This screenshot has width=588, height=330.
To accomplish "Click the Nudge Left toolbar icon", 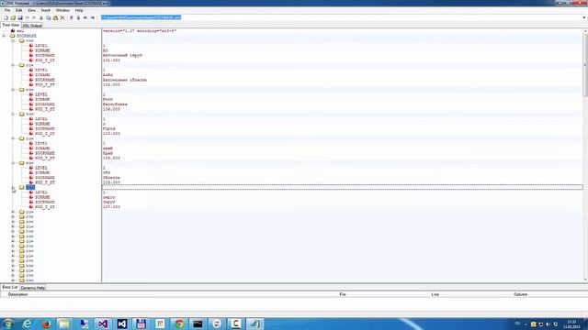I will point(85,17).
